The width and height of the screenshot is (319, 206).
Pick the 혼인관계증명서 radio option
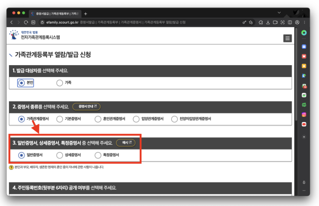point(97,119)
